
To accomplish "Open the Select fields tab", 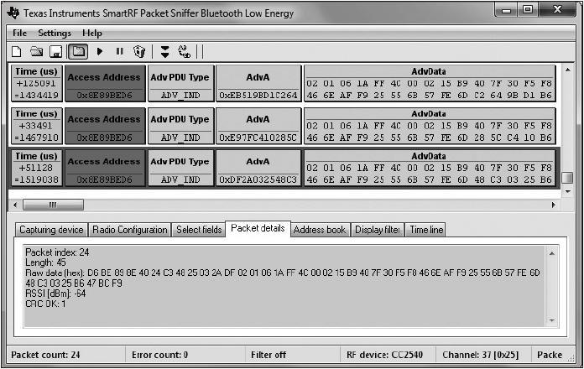I will pyautogui.click(x=199, y=230).
